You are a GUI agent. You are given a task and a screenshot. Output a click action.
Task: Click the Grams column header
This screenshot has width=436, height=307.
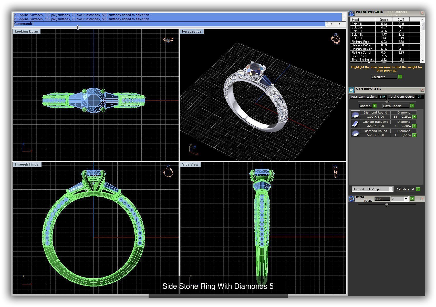pos(384,20)
